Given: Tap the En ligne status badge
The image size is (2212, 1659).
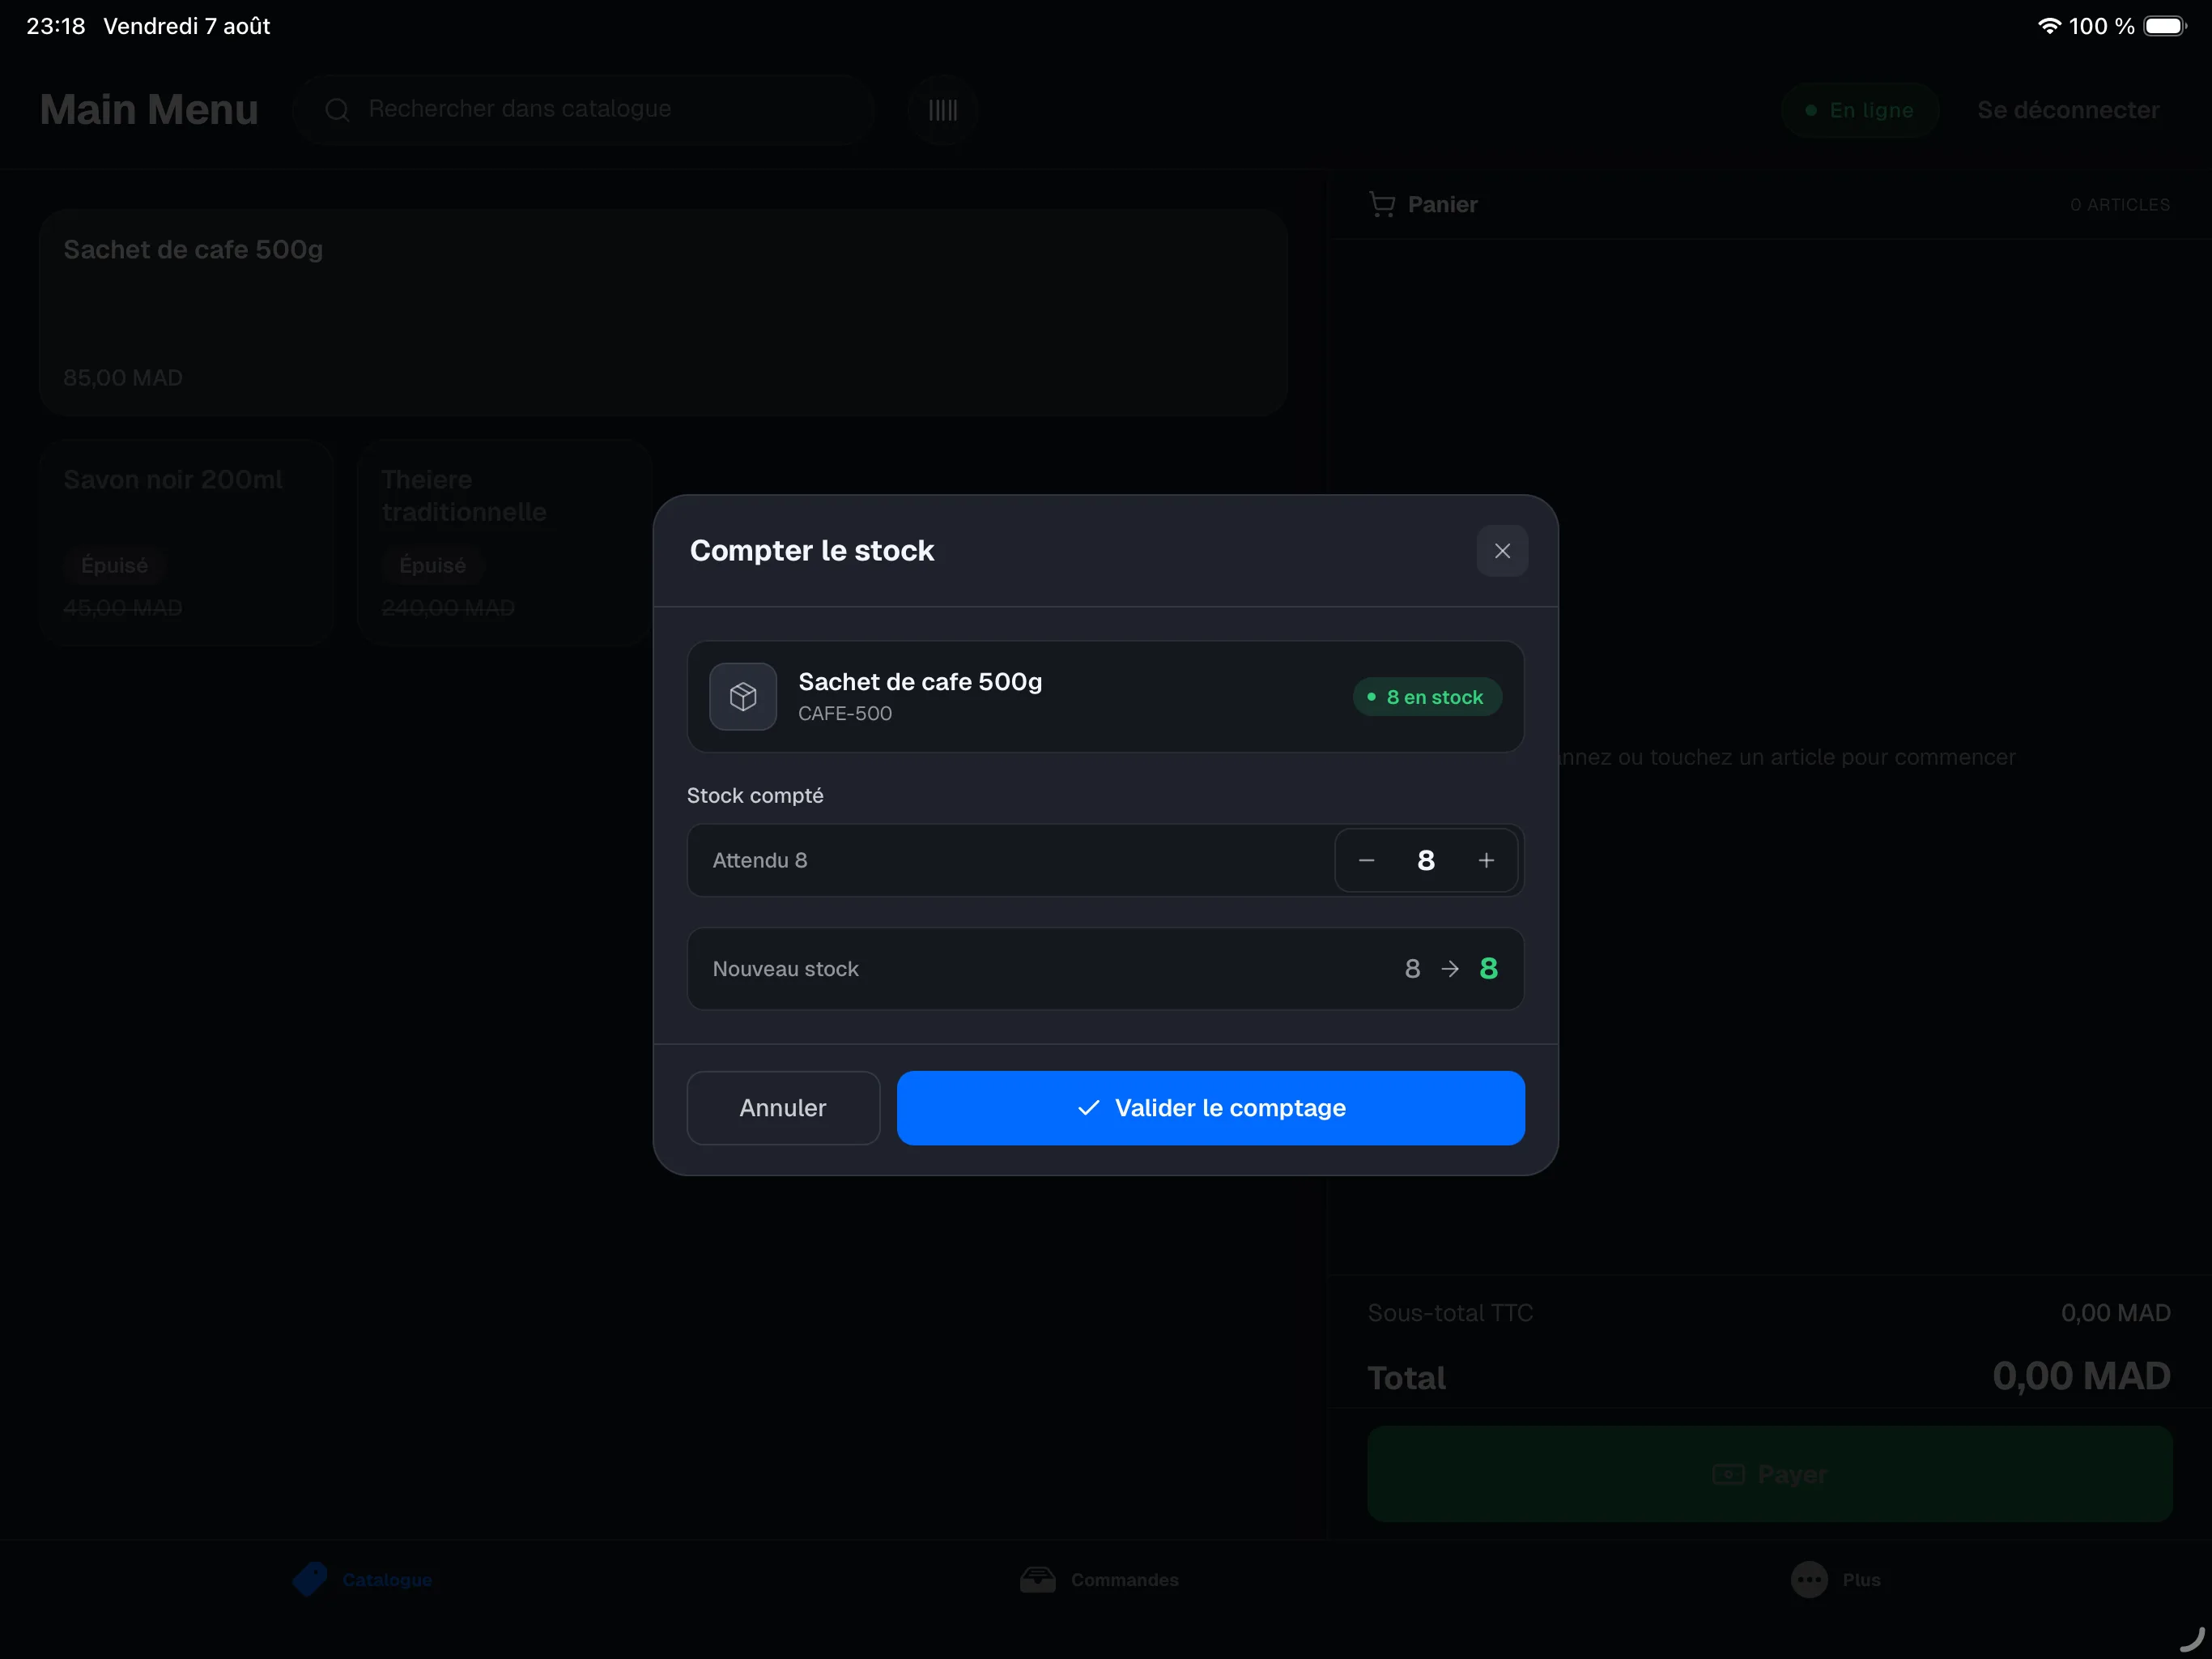Looking at the screenshot, I should [1860, 110].
